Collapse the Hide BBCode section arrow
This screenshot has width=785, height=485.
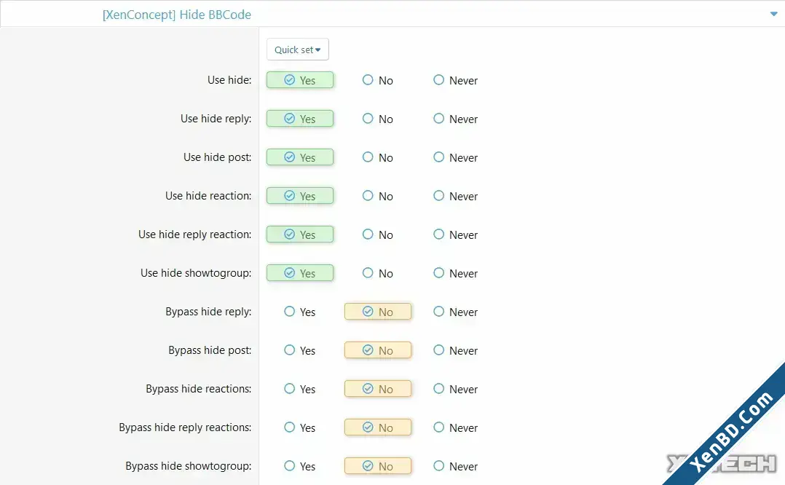(773, 15)
